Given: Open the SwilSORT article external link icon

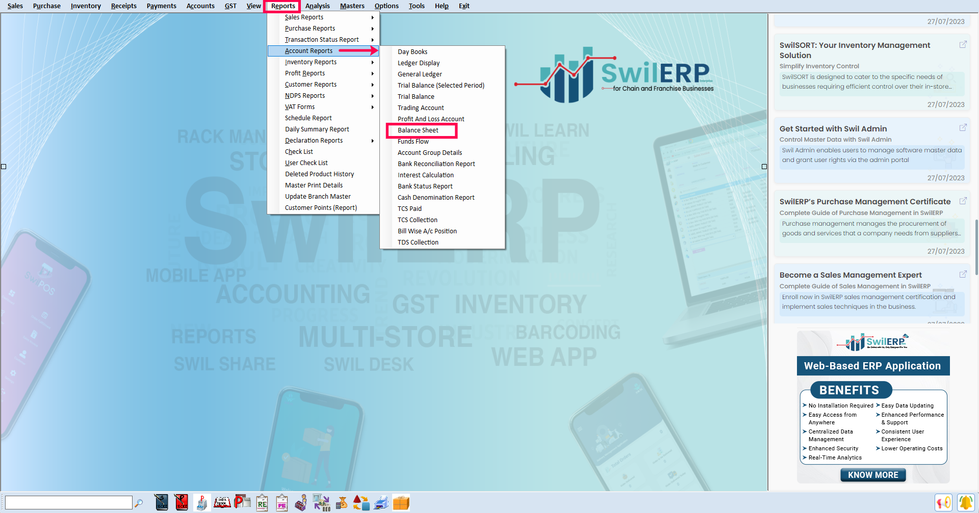Looking at the screenshot, I should (963, 45).
